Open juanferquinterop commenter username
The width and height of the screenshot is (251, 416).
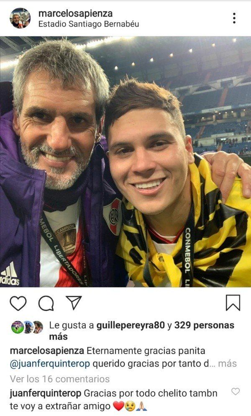[x=45, y=393]
